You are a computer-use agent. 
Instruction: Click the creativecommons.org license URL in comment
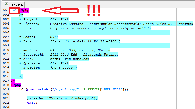101,28
